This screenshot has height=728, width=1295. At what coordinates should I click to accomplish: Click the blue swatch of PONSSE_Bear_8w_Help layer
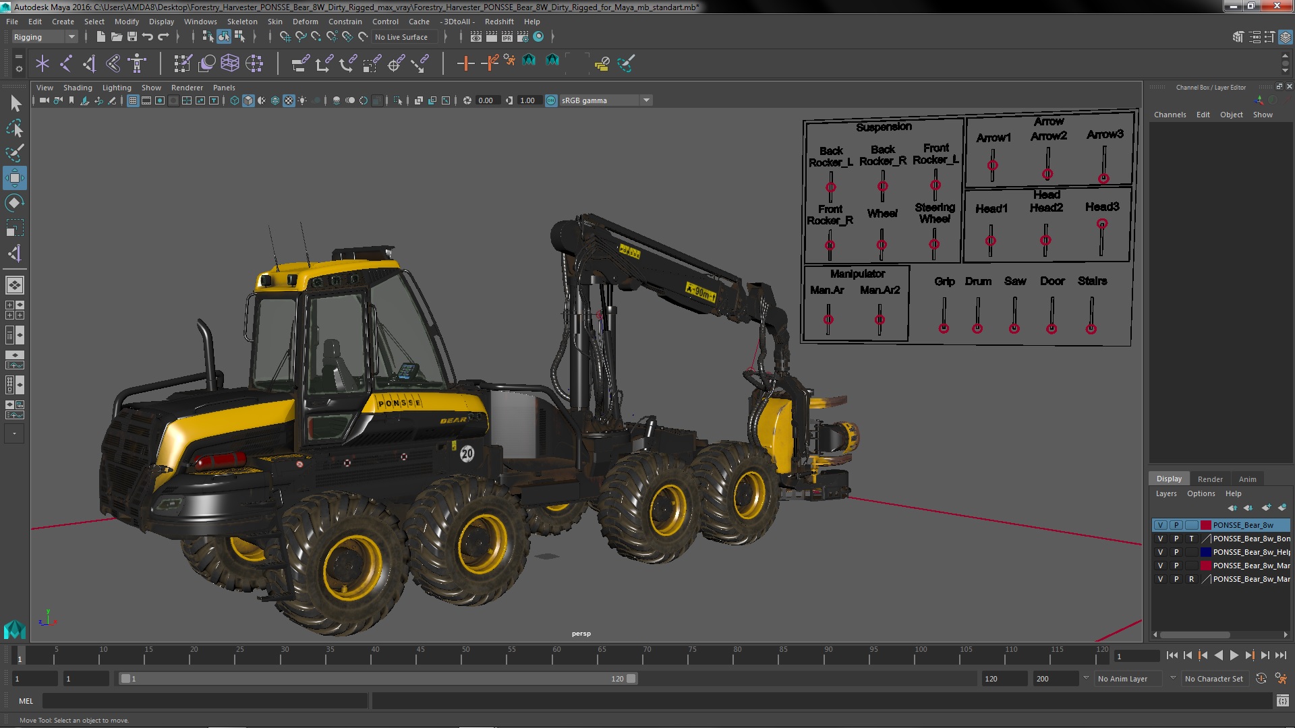pyautogui.click(x=1205, y=552)
